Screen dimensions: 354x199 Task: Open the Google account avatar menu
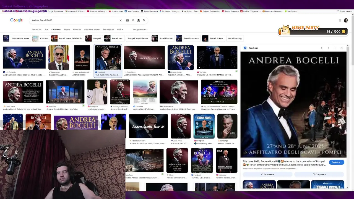coord(346,20)
